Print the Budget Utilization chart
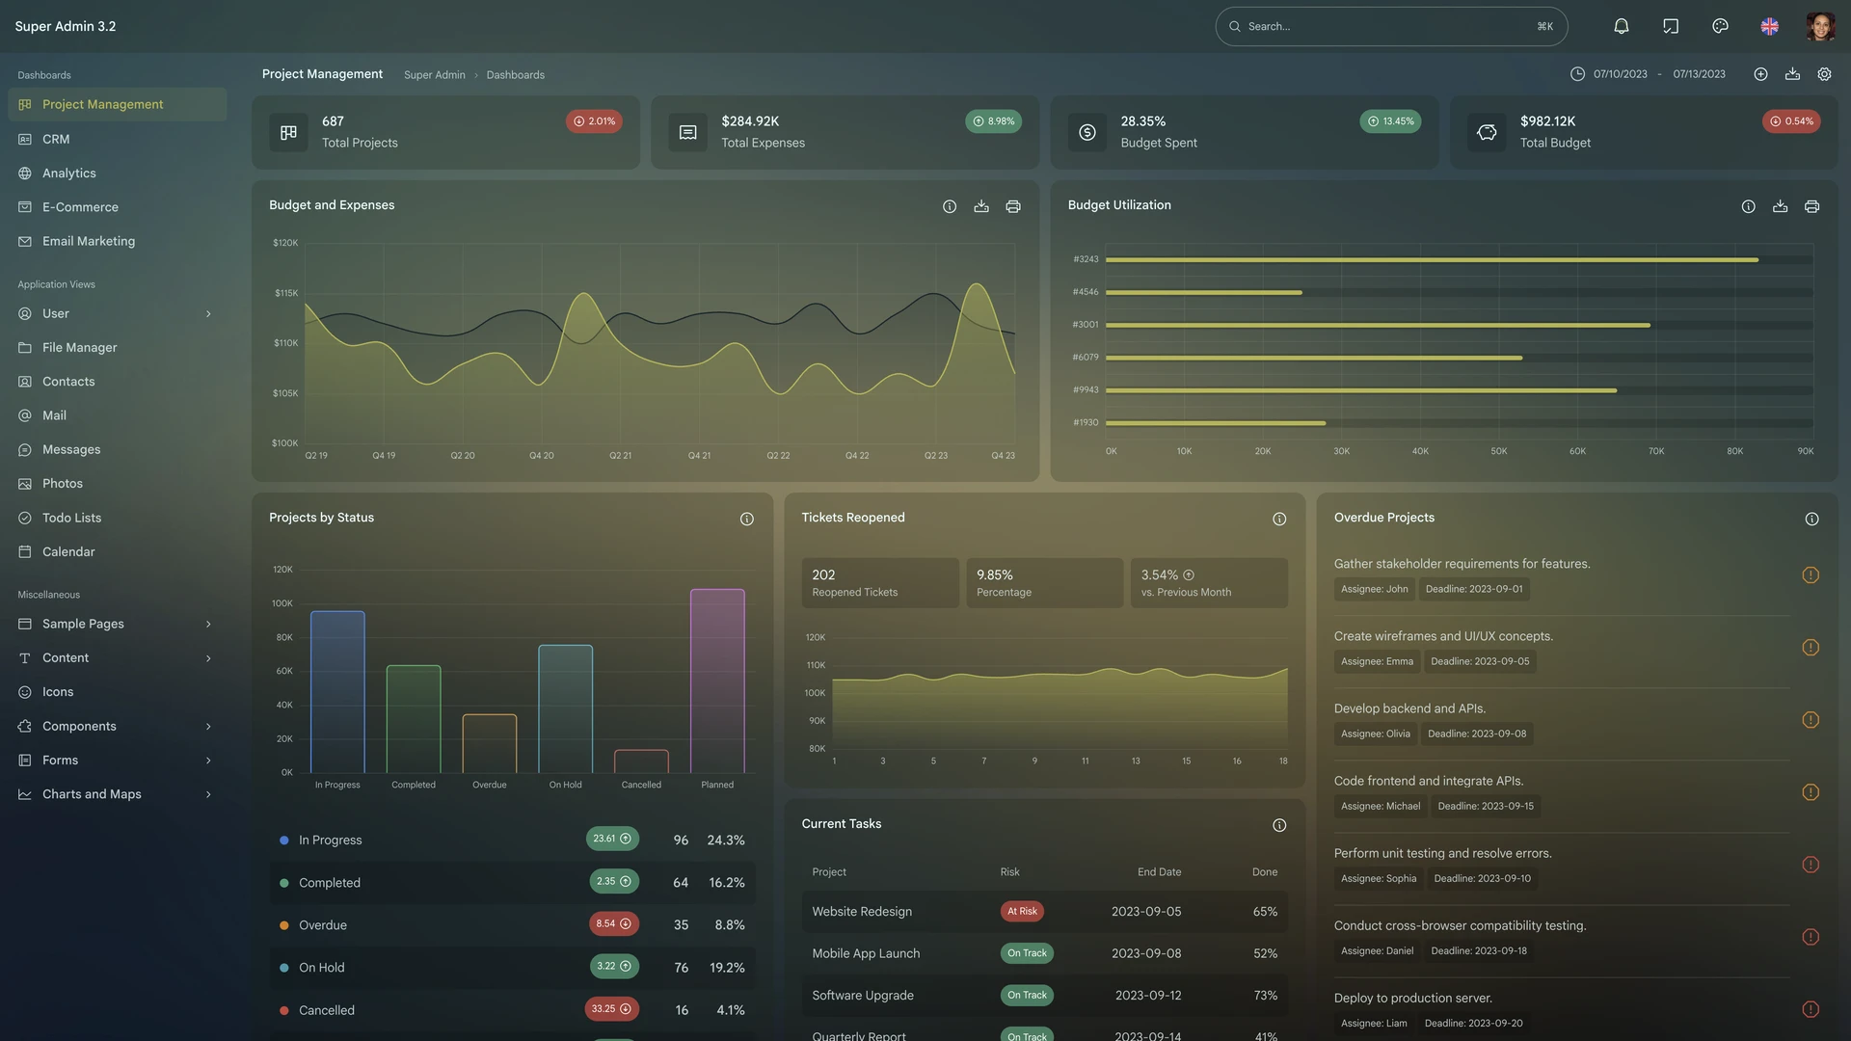The width and height of the screenshot is (1851, 1041). point(1811,206)
